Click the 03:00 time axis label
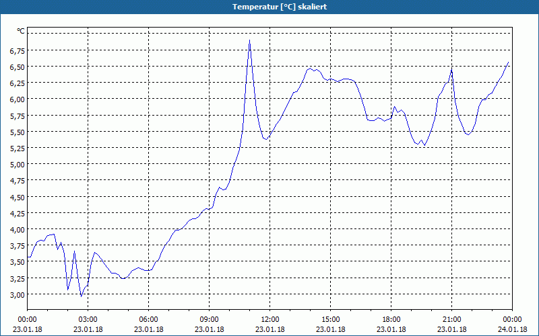The width and height of the screenshot is (539, 336). point(88,319)
